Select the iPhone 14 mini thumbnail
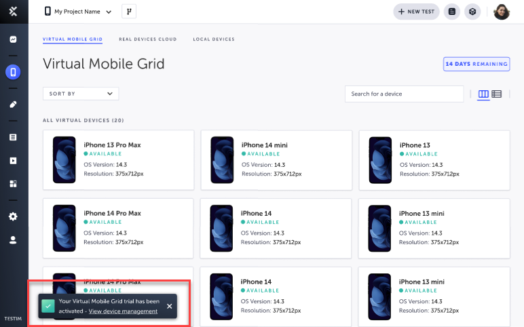The height and width of the screenshot is (327, 524). tap(222, 159)
